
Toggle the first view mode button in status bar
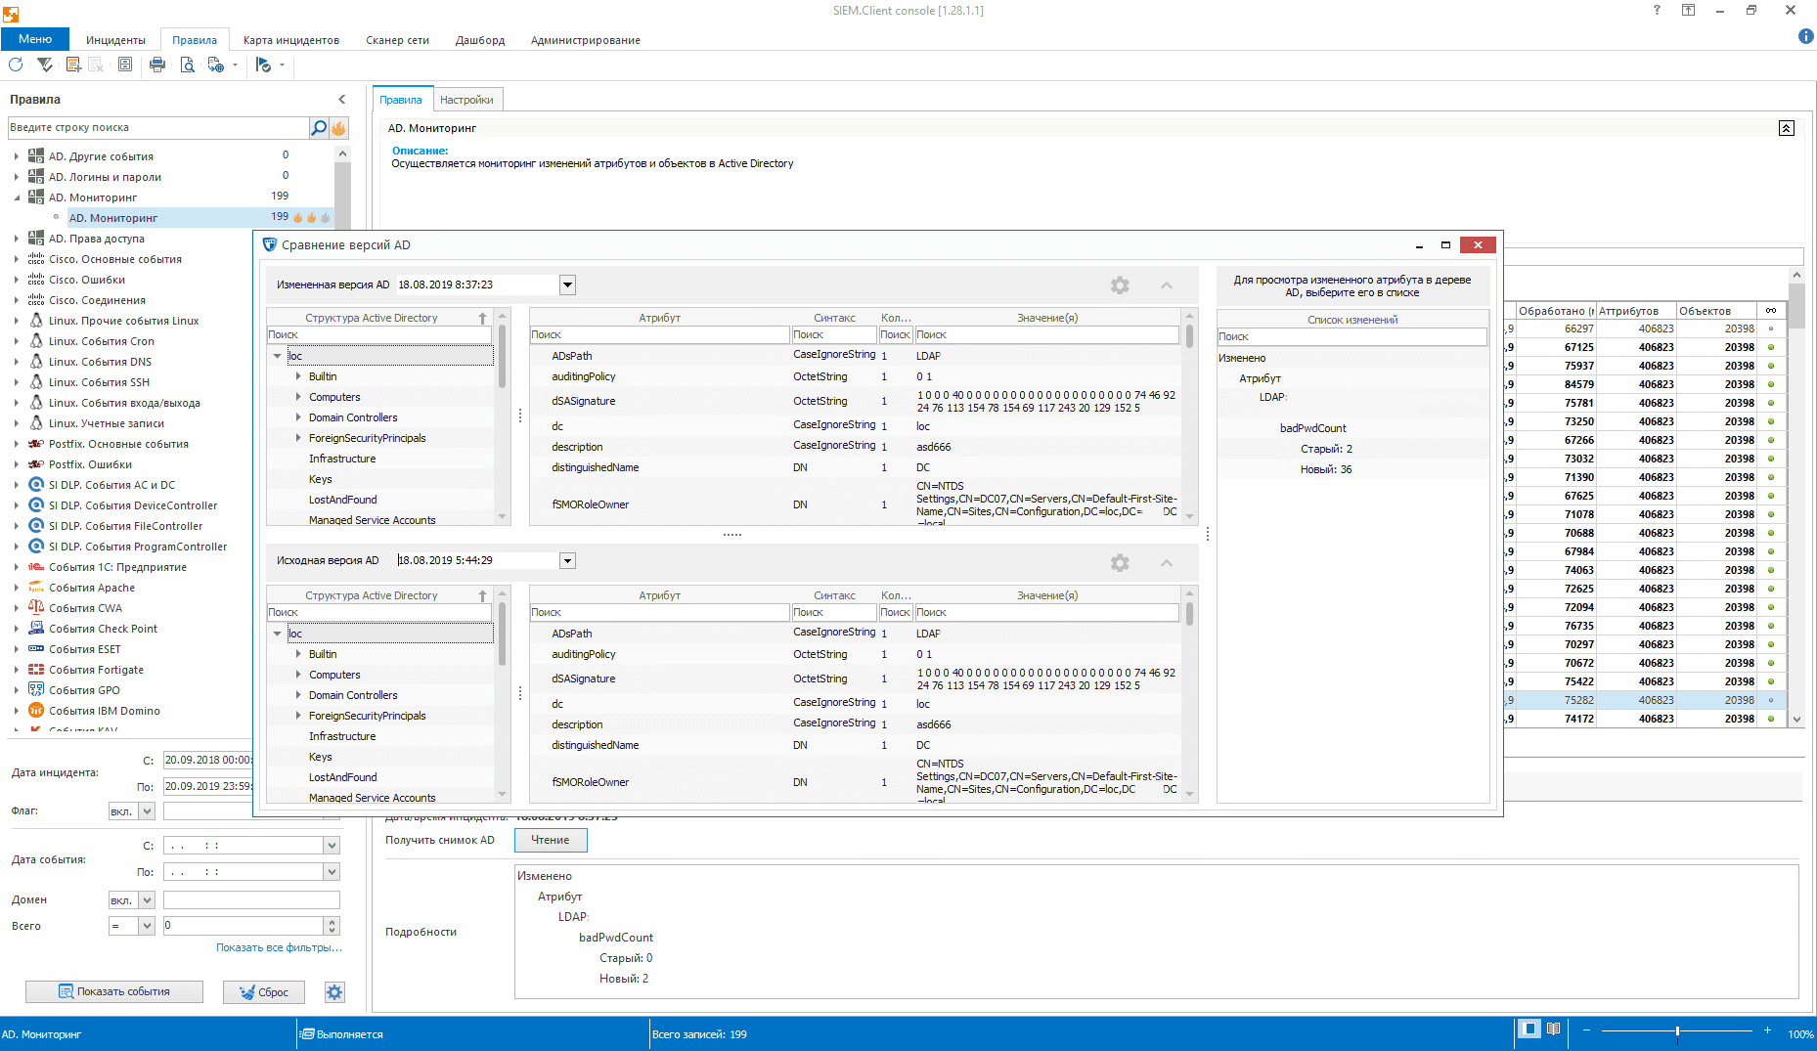click(x=1529, y=1029)
